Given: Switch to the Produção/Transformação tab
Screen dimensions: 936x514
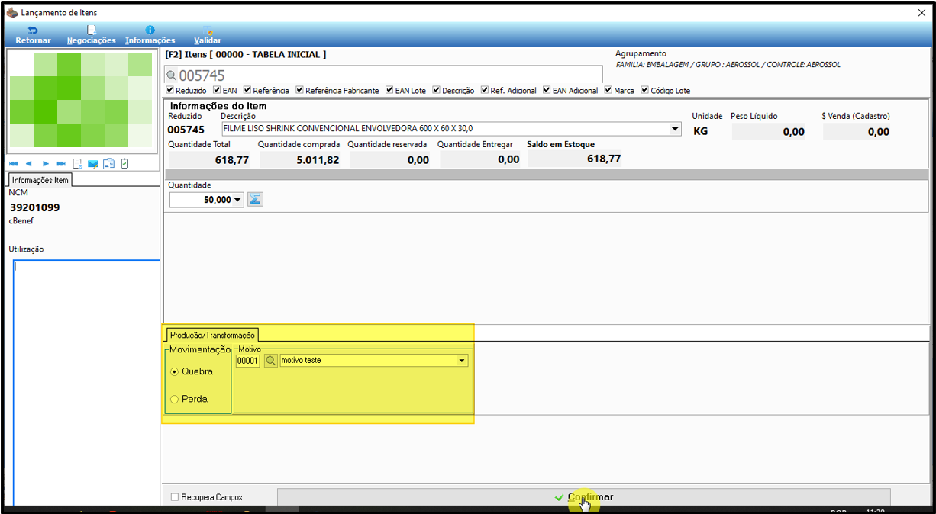Looking at the screenshot, I should 213,334.
